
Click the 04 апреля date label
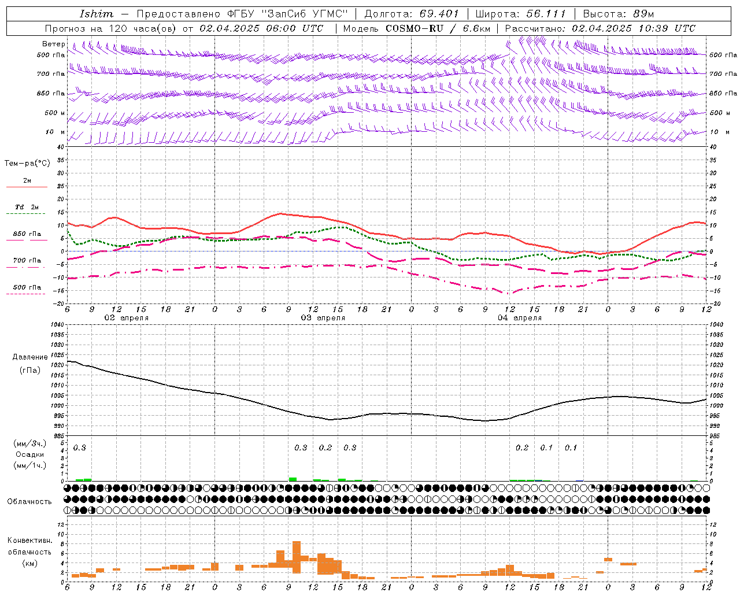pos(520,318)
